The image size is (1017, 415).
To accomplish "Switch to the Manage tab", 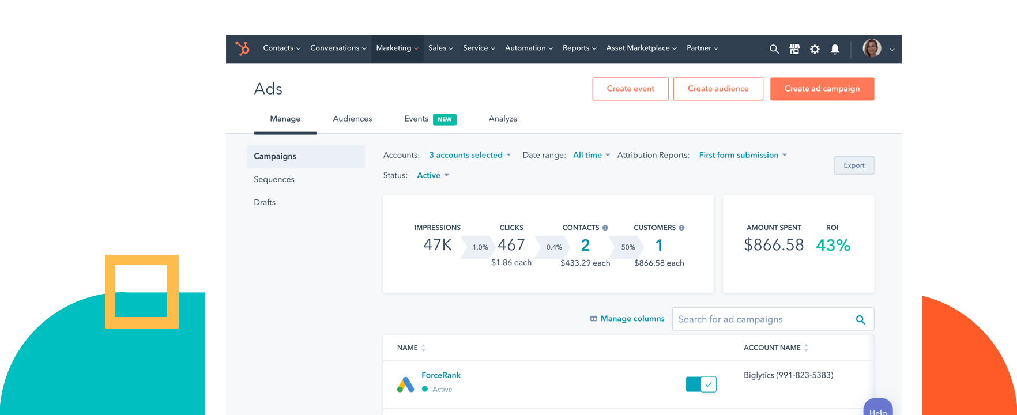I will [x=285, y=119].
